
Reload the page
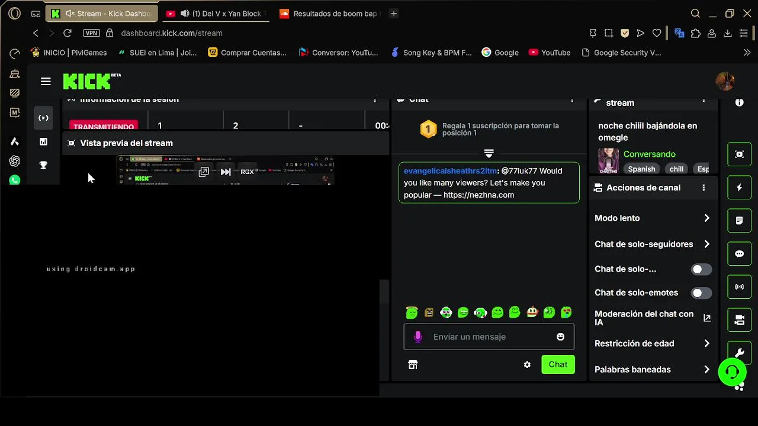68,33
